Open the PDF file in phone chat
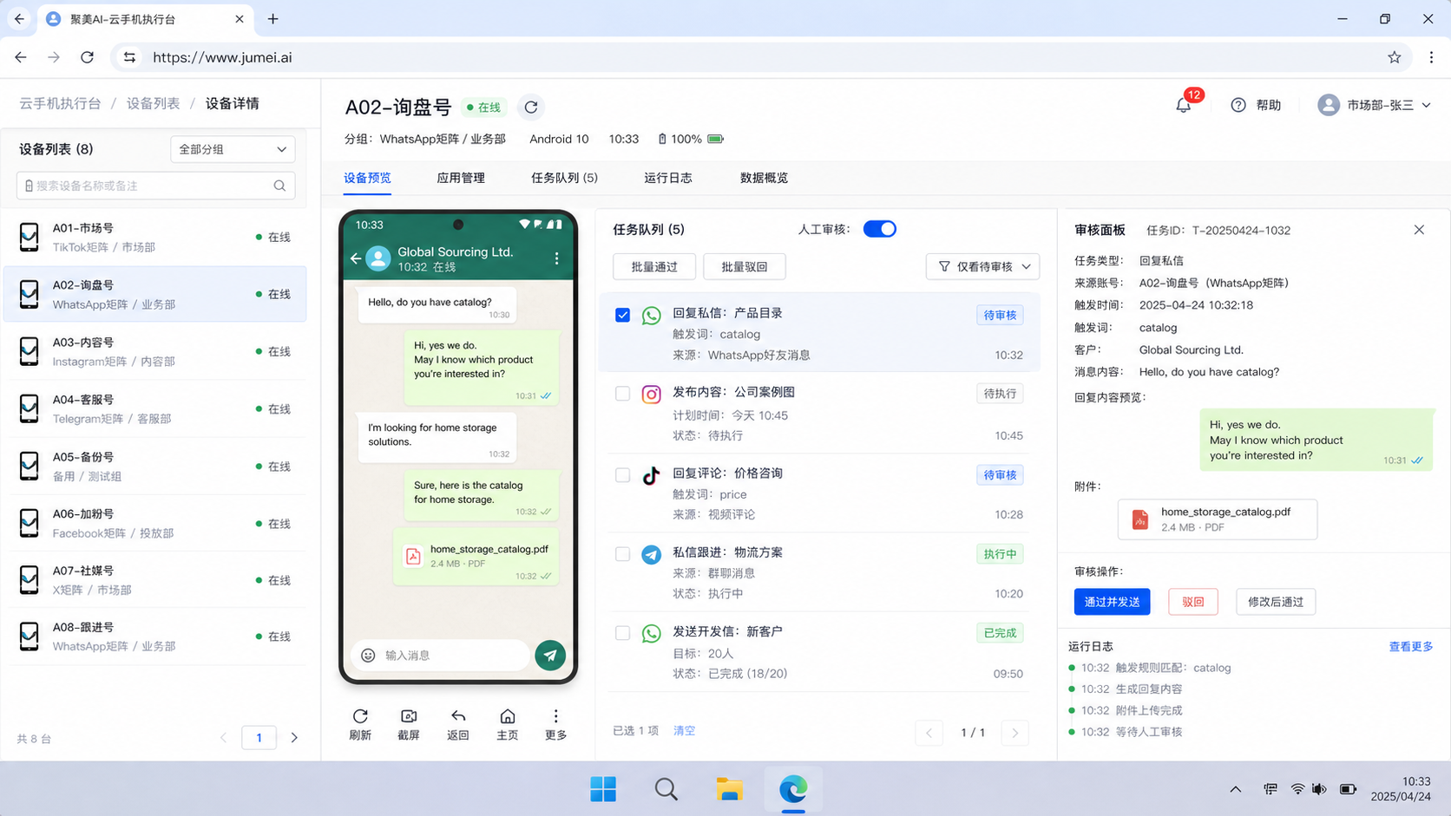The image size is (1451, 816). click(x=476, y=556)
